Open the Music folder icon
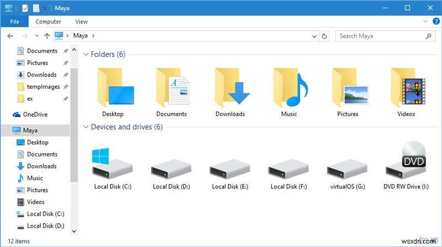Image resolution: width=442 pixels, height=247 pixels. (291, 87)
